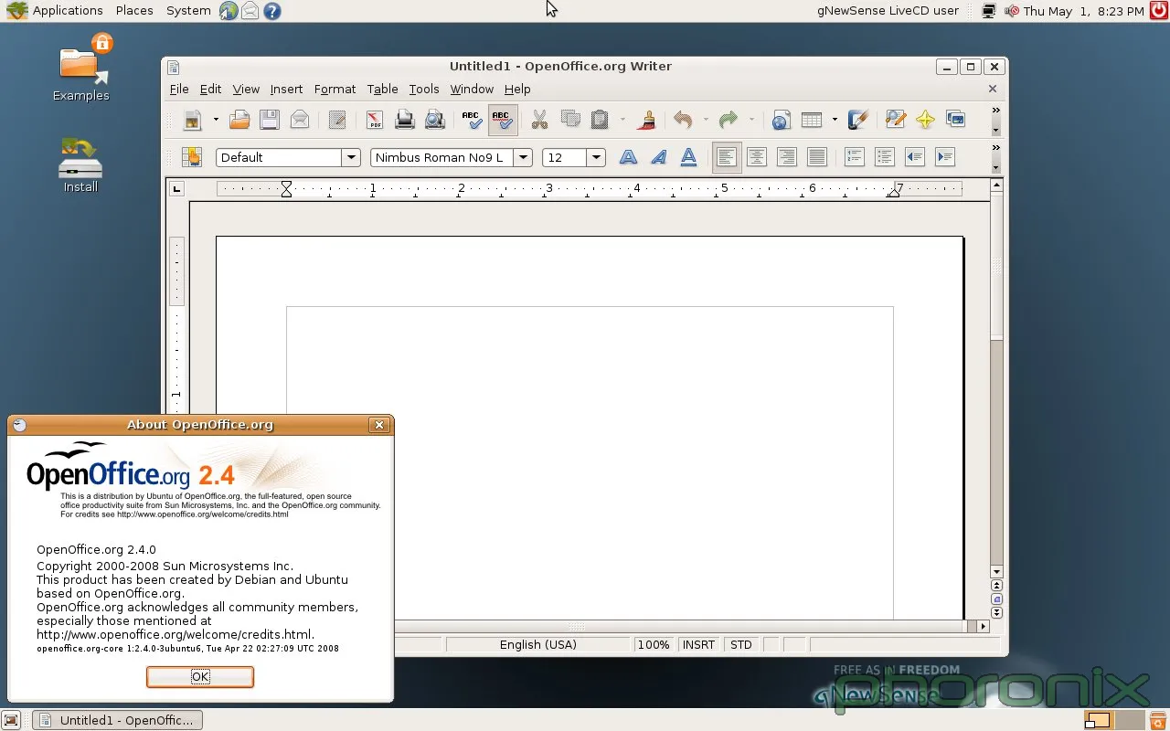Click the Print File Directly icon

405,120
